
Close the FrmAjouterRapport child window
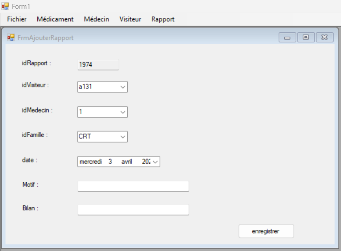pyautogui.click(x=324, y=38)
